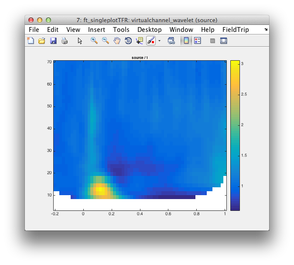Screen dimensions: 294x265
Task: Open the View menu
Action: click(73, 30)
